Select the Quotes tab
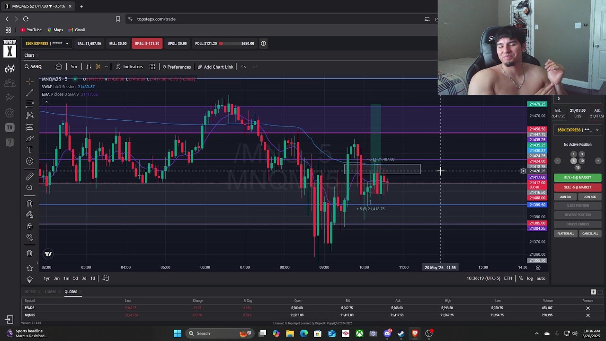Image resolution: width=606 pixels, height=341 pixels. [71, 291]
